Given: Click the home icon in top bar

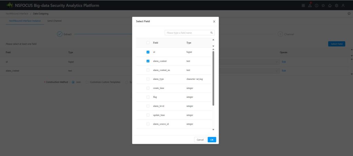Looking at the screenshot, I should point(330,6).
